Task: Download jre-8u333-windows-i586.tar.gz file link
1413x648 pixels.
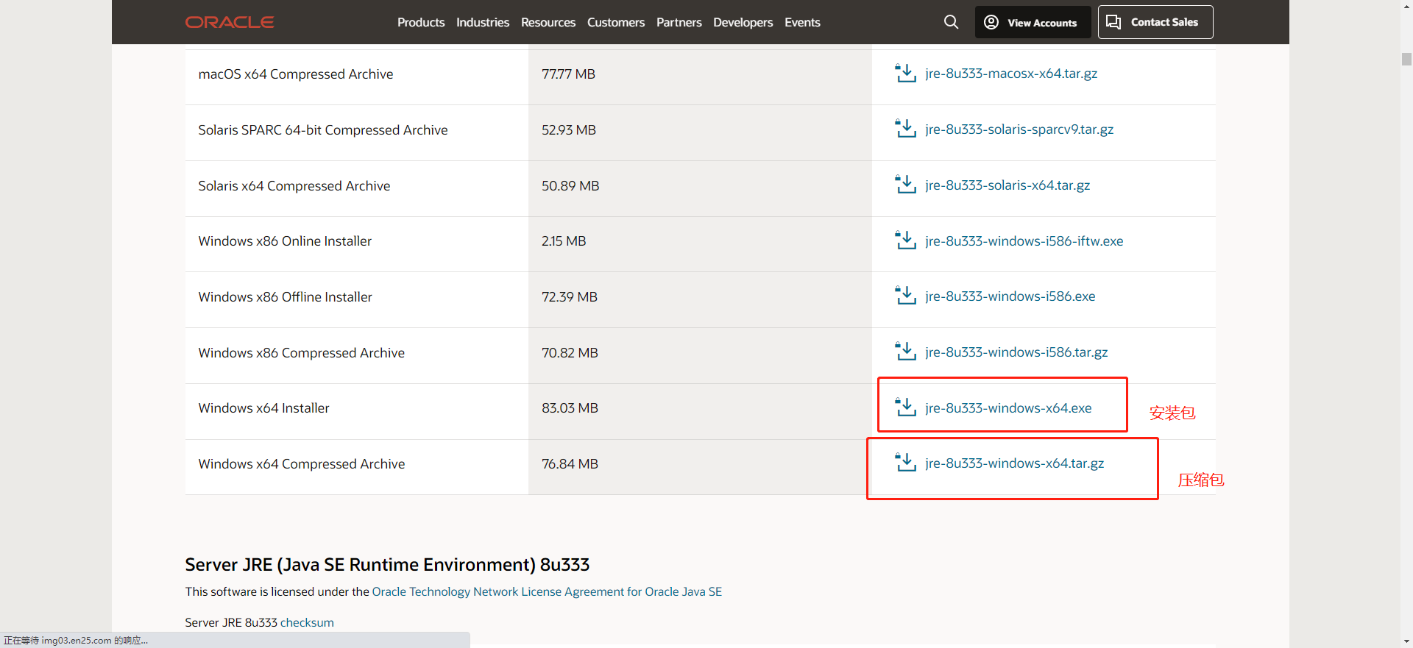Action: pyautogui.click(x=1016, y=352)
